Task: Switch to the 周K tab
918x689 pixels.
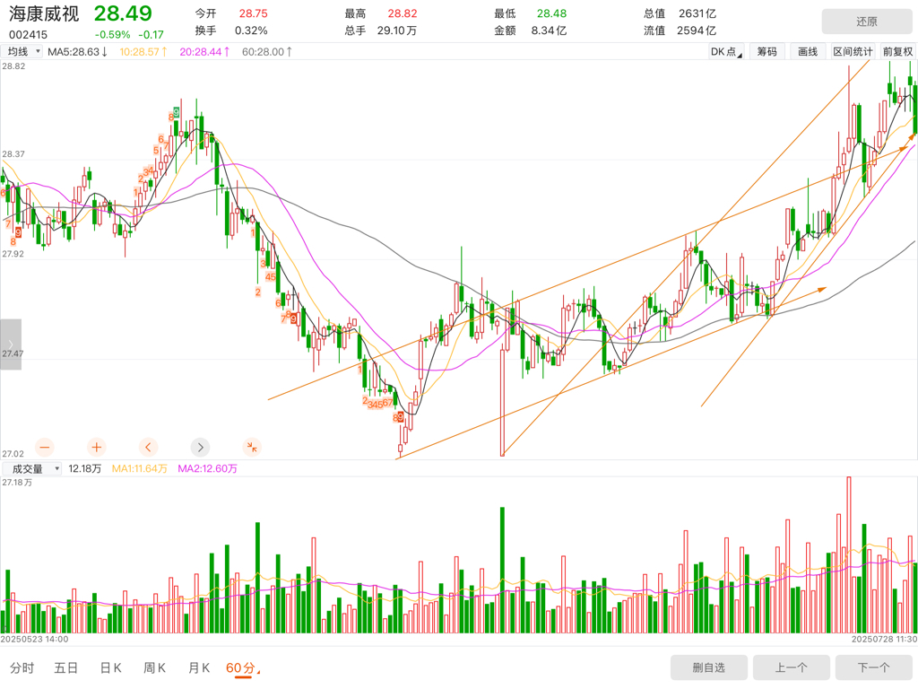Action: click(x=154, y=667)
